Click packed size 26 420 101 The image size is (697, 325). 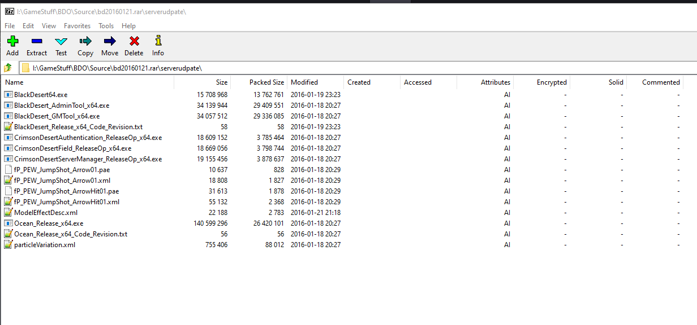click(269, 223)
